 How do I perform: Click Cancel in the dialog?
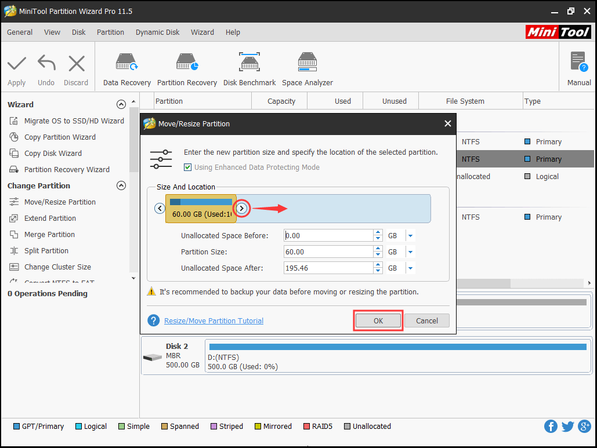pos(427,320)
